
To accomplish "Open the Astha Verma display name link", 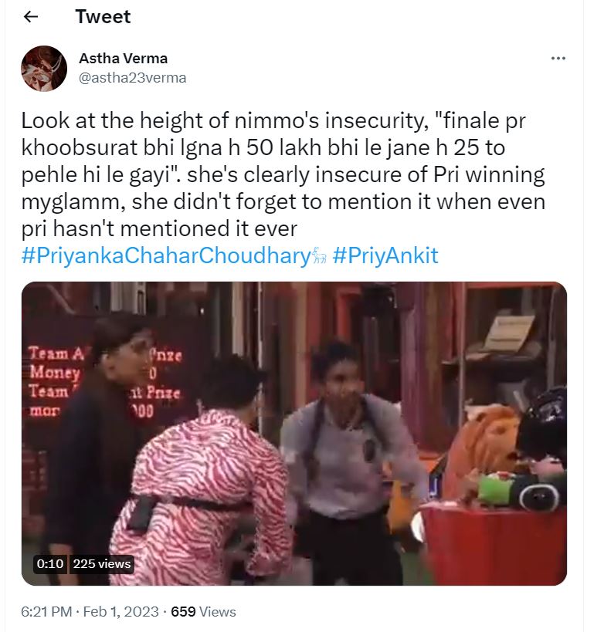I will click(123, 59).
